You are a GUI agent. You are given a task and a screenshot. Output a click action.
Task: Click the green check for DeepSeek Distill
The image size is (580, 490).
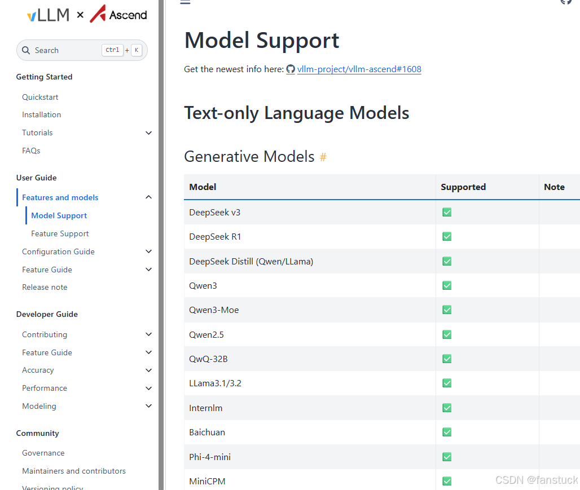click(447, 262)
